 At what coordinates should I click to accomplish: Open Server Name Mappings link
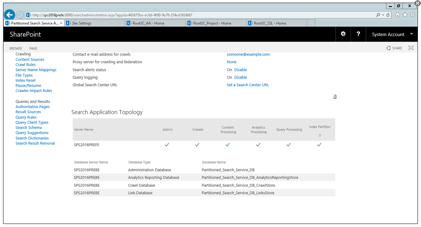point(36,70)
